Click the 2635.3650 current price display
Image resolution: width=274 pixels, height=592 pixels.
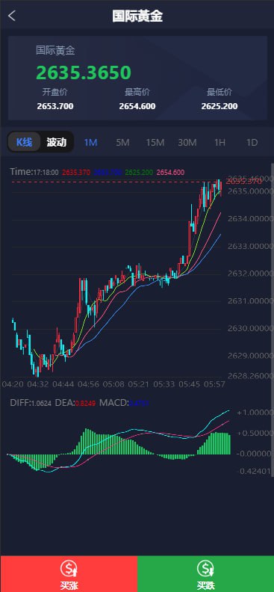(84, 73)
